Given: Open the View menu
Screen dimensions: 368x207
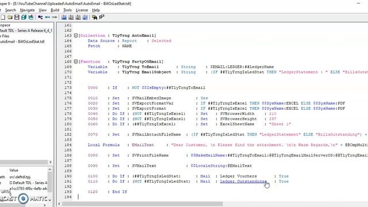Looking at the screenshot, I should 43,10.
